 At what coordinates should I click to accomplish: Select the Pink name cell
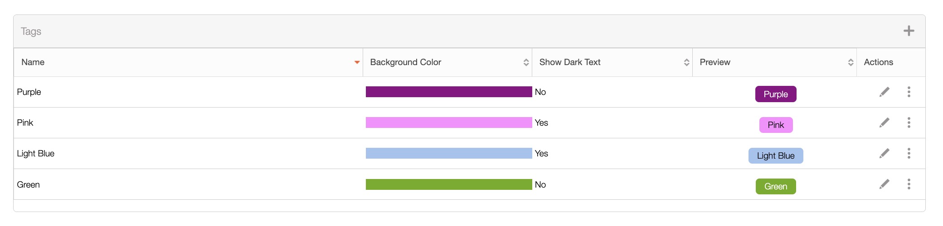[25, 123]
